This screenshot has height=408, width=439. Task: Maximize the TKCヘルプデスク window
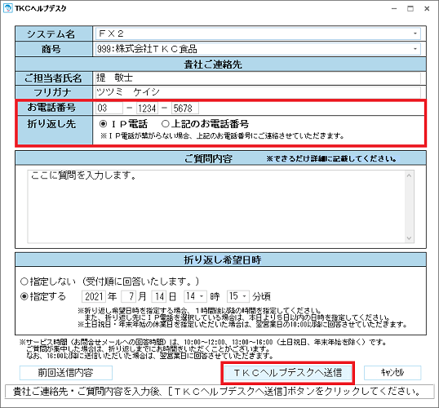410,8
